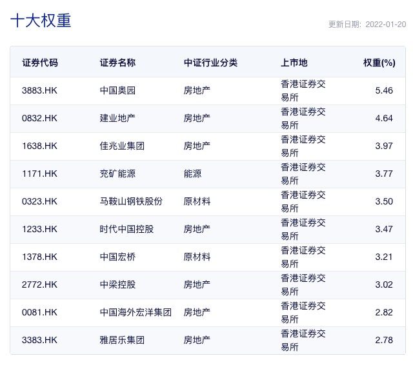Click the weight value 3.77

coord(384,174)
